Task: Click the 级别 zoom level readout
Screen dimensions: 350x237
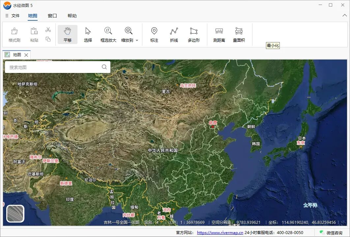Action: coord(152,222)
